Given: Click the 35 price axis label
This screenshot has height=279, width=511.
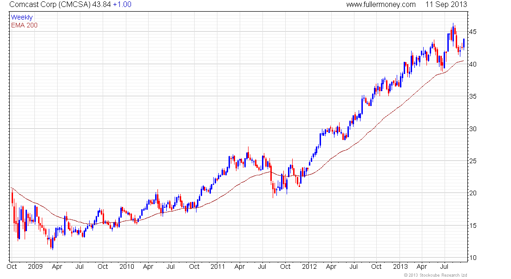Looking at the screenshot, I should click(472, 97).
